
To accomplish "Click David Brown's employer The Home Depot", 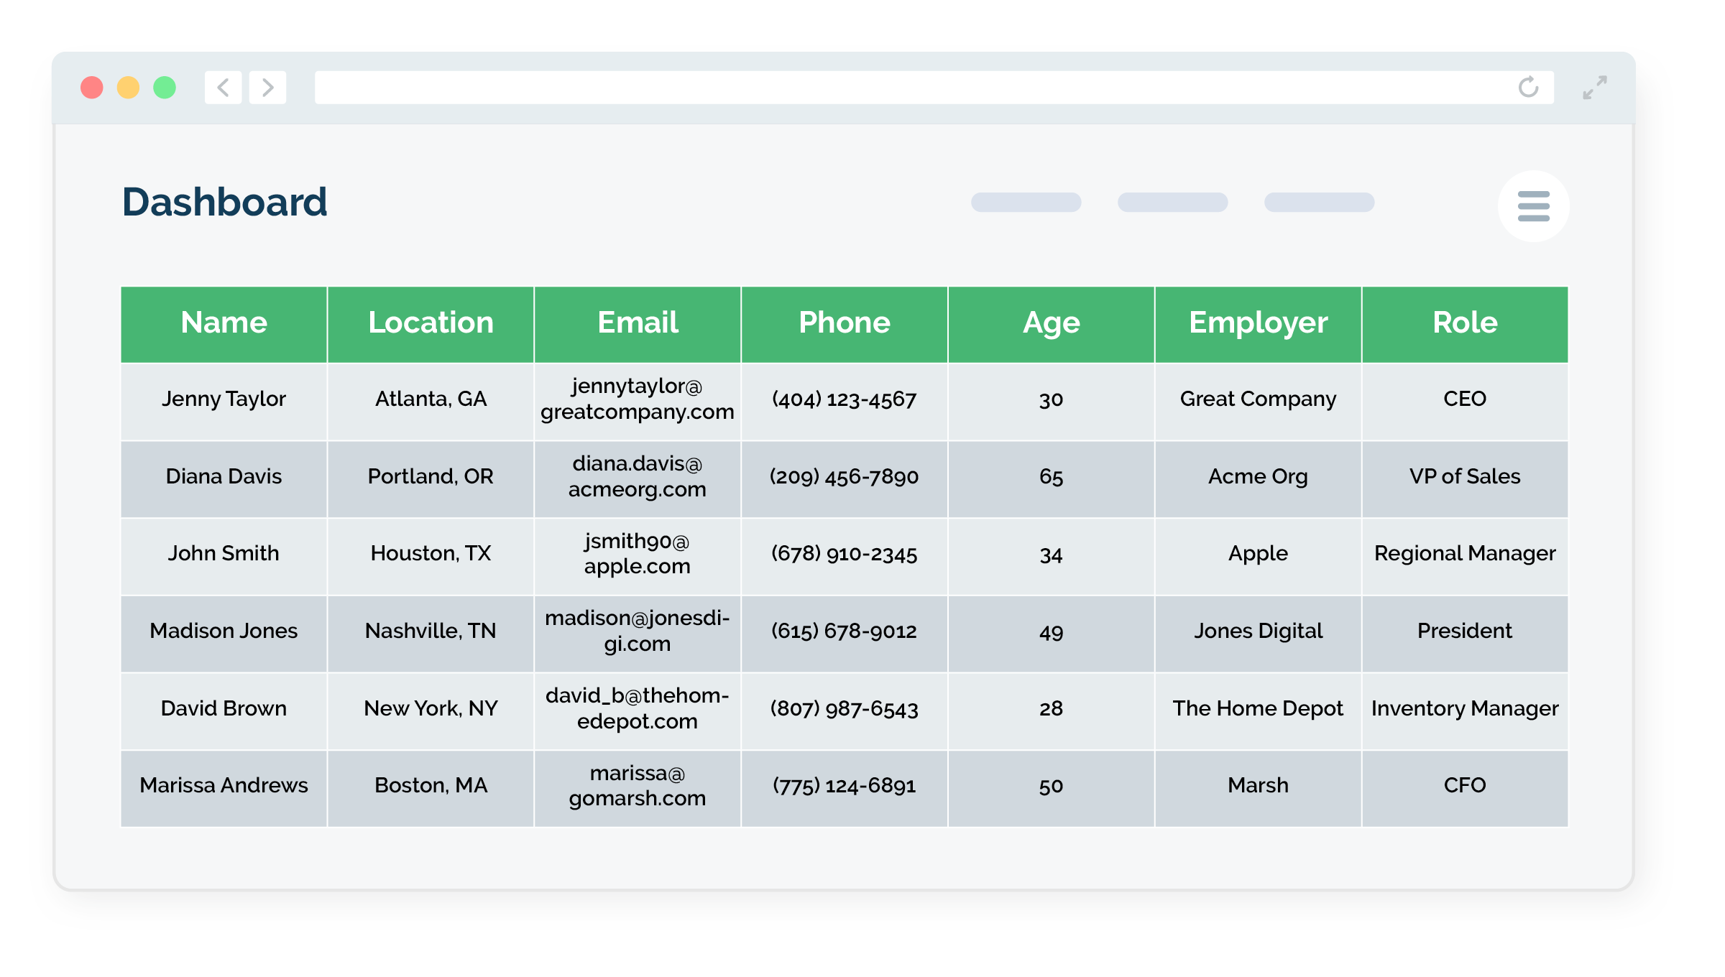I will (1258, 709).
